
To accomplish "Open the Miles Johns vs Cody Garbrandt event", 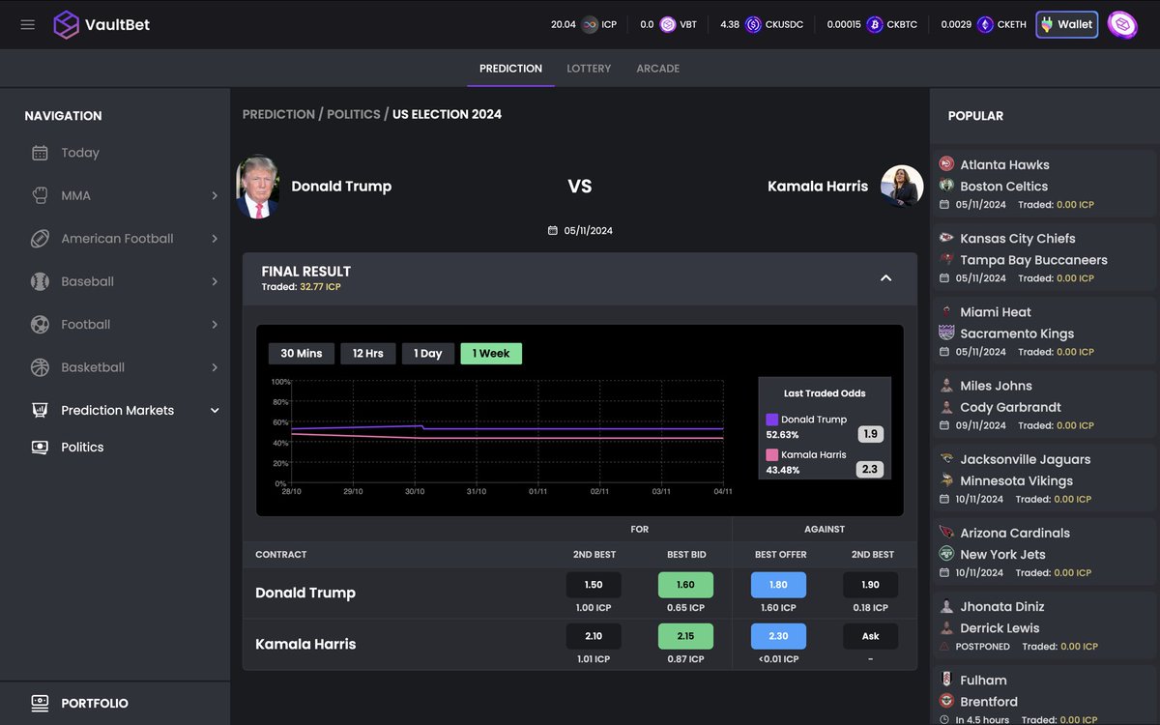I will pos(1045,404).
